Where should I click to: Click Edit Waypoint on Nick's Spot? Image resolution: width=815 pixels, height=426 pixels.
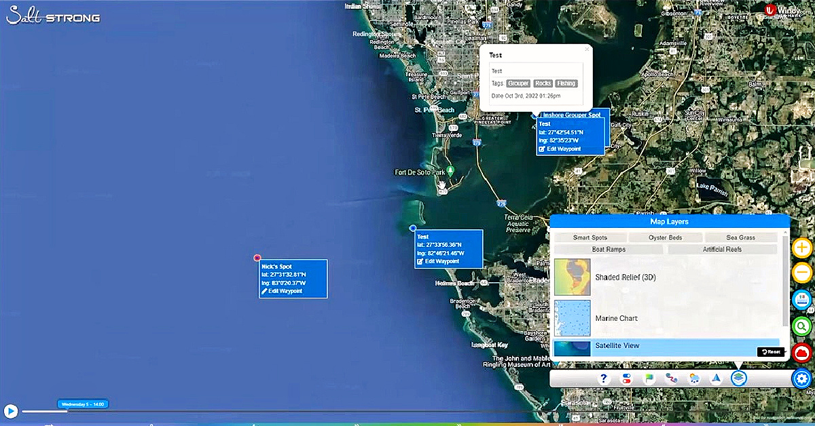coord(282,291)
